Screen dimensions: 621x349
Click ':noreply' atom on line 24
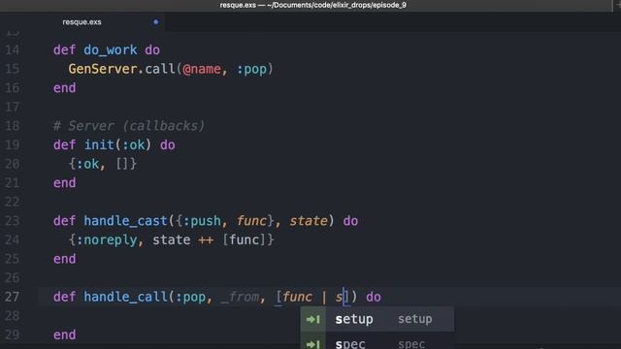(107, 239)
